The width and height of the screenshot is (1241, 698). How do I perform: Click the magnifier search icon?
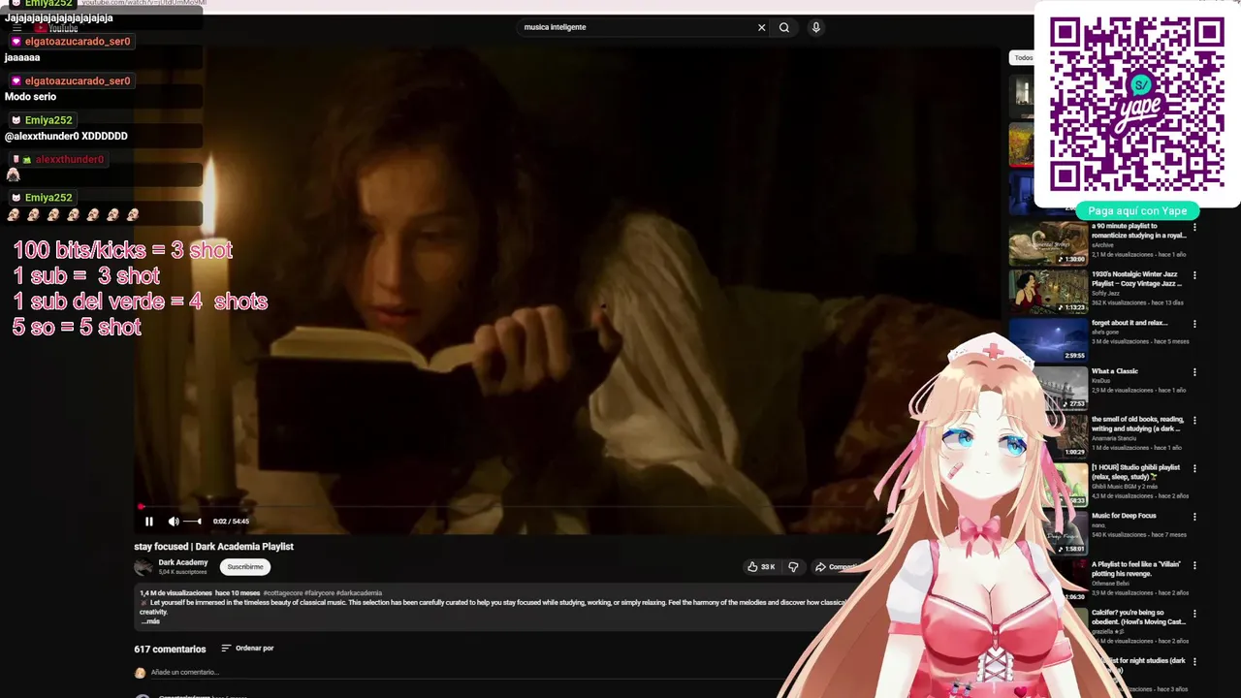[x=784, y=27]
